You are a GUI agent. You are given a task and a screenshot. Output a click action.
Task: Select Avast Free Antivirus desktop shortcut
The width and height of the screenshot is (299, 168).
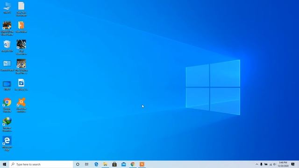pos(21,105)
